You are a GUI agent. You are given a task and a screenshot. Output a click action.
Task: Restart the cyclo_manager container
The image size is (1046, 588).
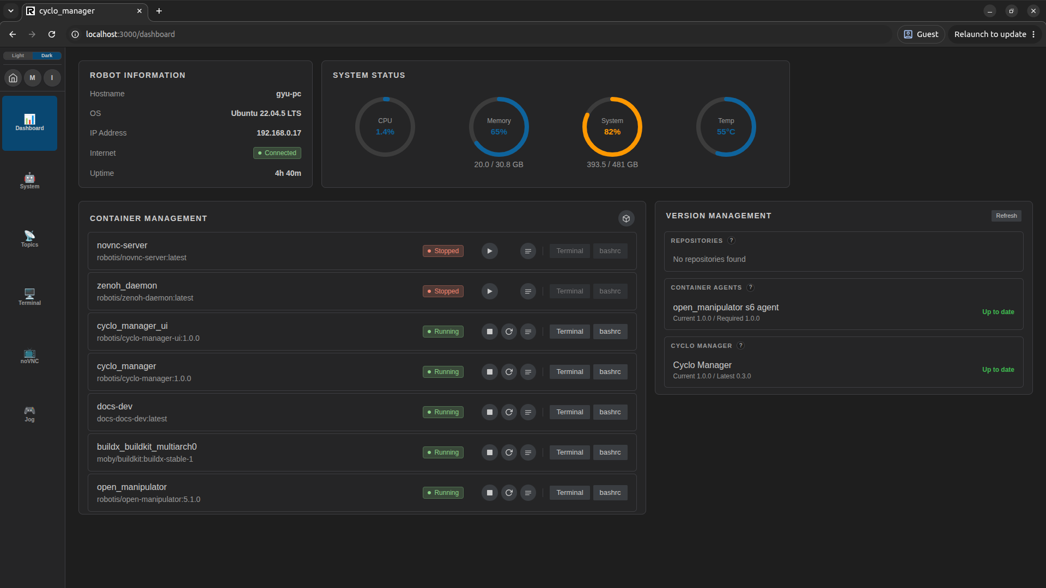[x=509, y=372]
